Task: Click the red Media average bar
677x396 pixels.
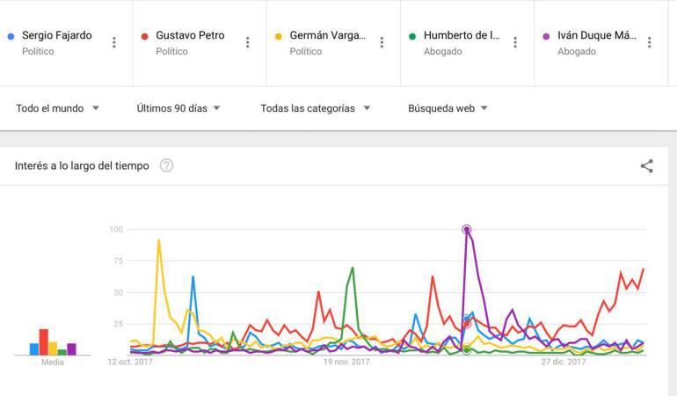Action: [x=43, y=342]
